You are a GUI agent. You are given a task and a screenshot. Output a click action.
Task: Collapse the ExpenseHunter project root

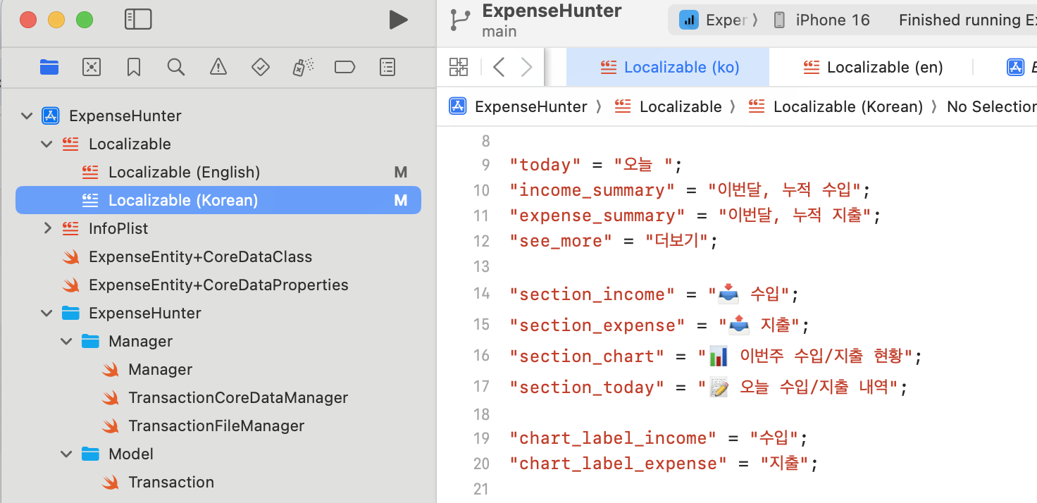pos(27,116)
